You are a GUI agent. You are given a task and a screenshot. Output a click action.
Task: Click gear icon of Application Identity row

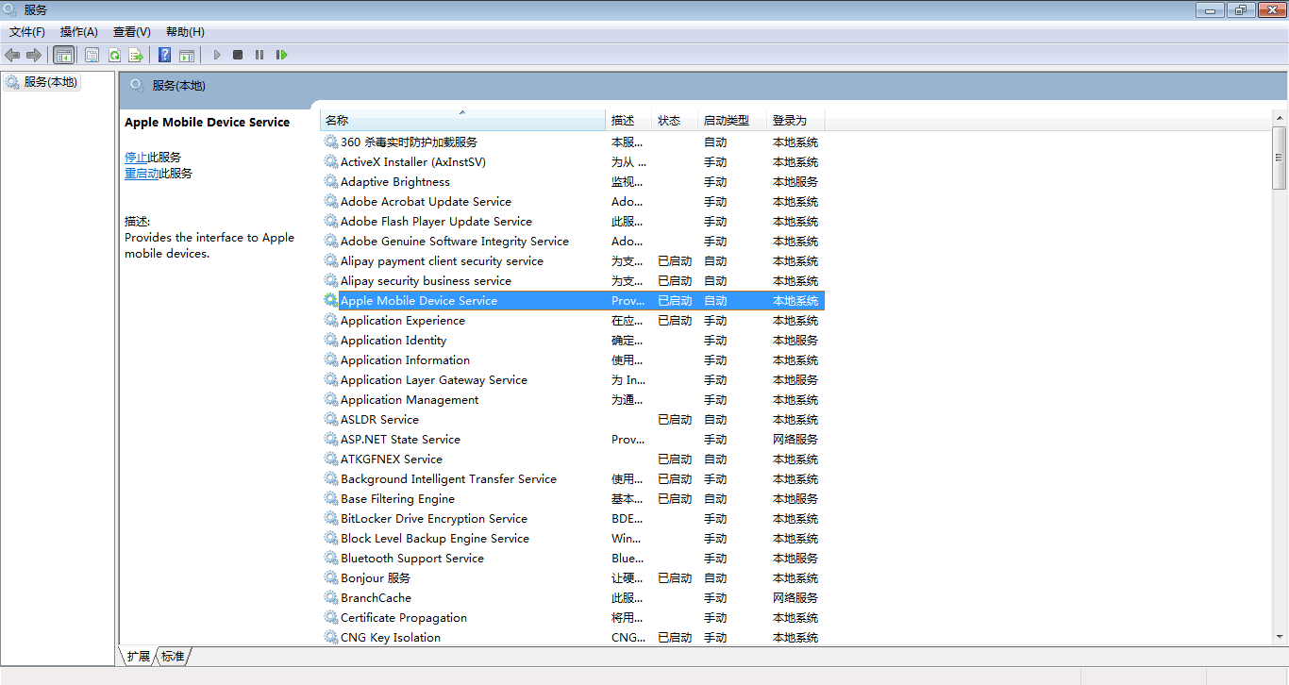coord(331,340)
